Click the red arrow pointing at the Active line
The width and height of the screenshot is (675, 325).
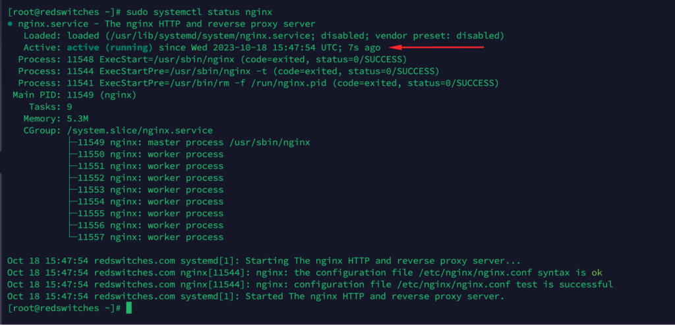(x=437, y=47)
